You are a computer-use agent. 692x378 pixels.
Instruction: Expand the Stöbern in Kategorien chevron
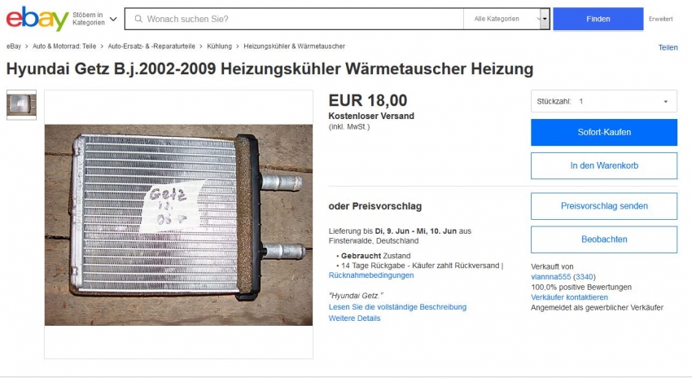113,19
